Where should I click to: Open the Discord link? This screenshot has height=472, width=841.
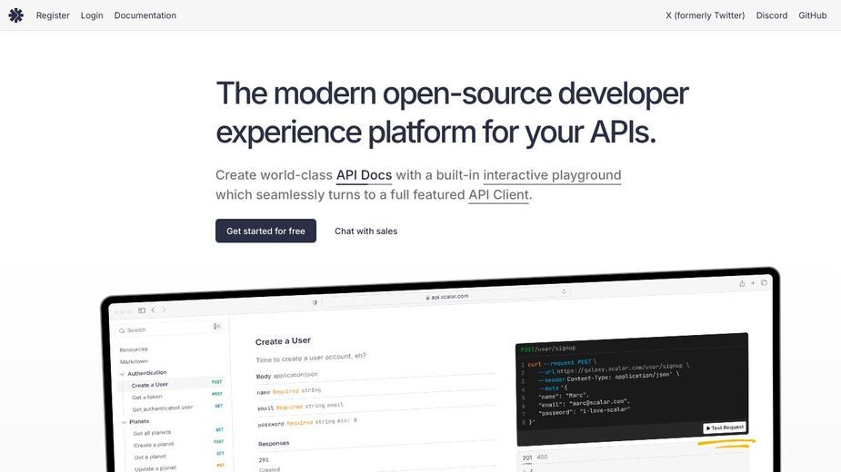pyautogui.click(x=771, y=15)
